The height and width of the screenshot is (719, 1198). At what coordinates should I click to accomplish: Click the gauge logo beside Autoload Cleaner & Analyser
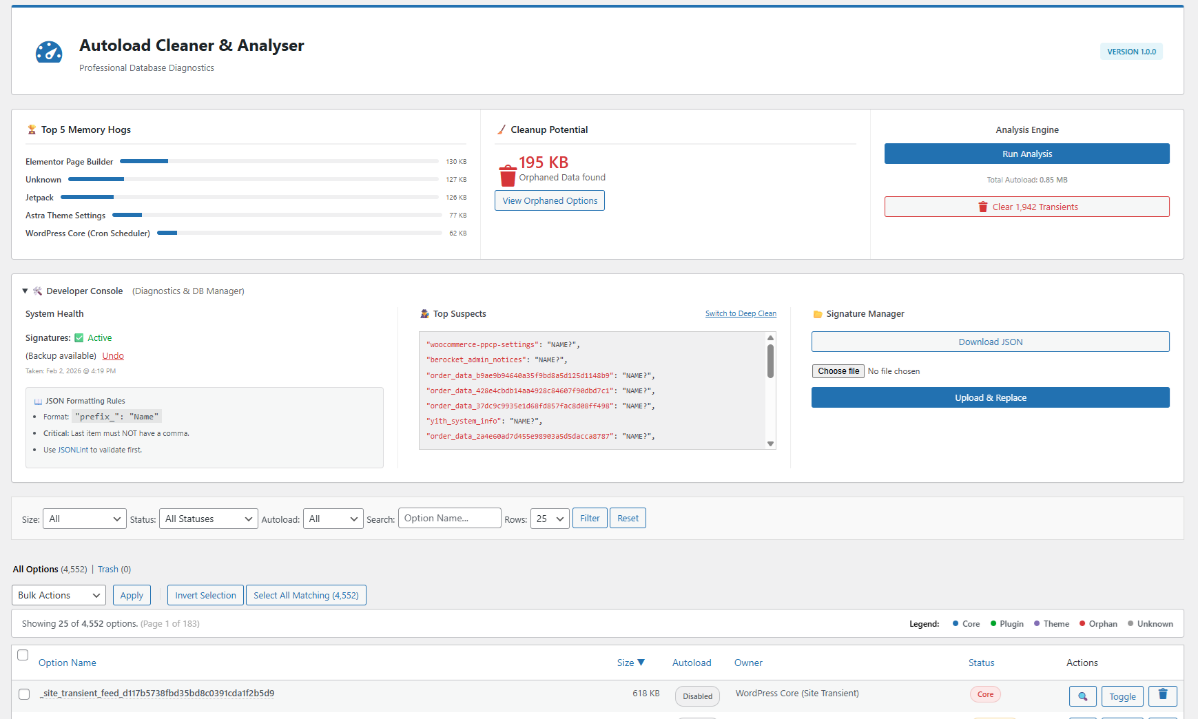(48, 51)
